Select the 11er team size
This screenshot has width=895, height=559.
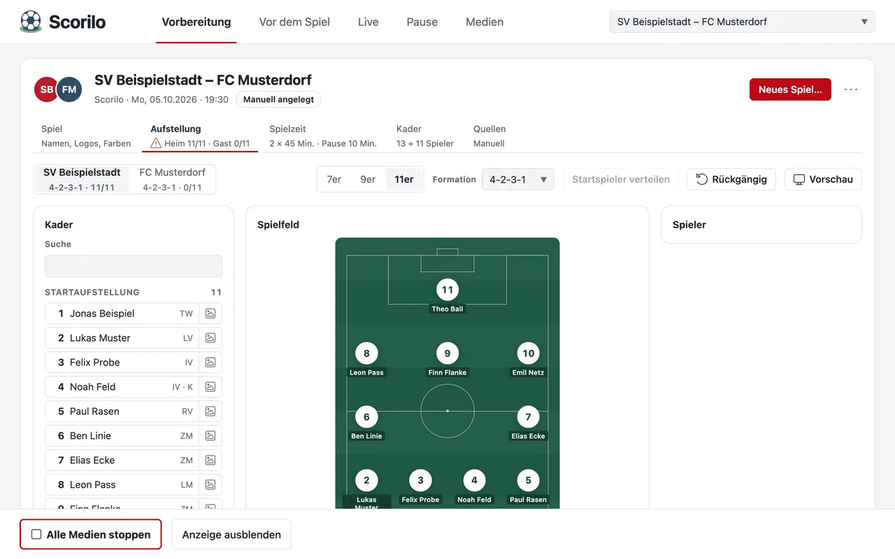404,180
